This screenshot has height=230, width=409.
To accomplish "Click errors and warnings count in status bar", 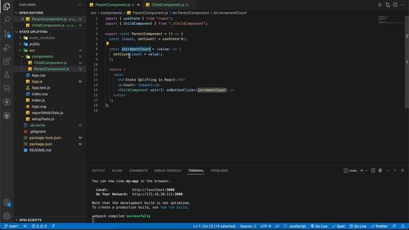I will 39,226.
